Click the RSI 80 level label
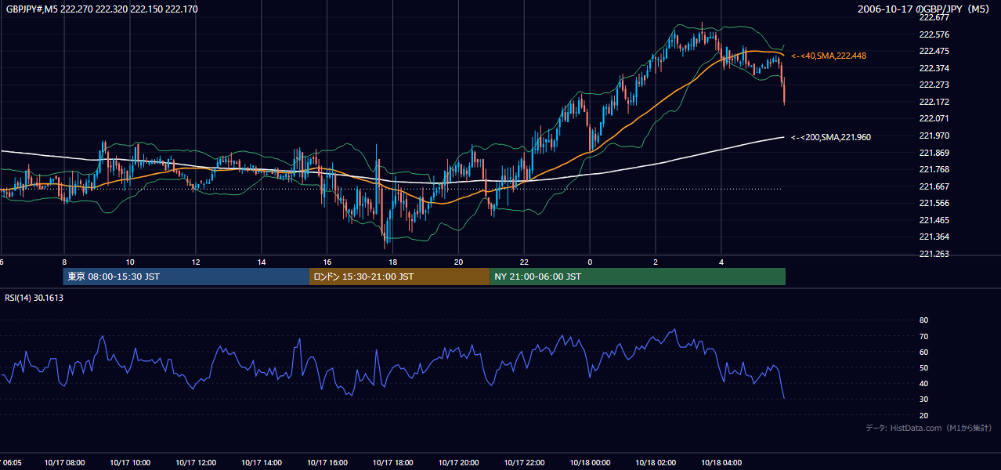Image resolution: width=1001 pixels, height=470 pixels. [923, 320]
